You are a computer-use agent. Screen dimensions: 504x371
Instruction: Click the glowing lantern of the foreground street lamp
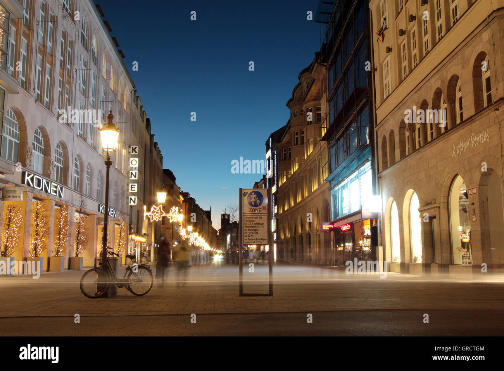pos(109,135)
